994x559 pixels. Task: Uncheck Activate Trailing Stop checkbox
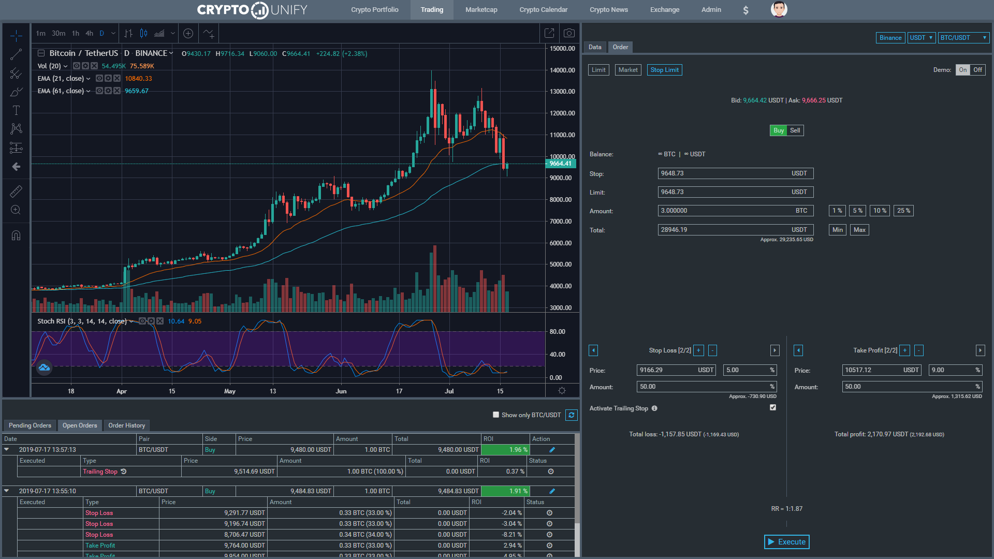click(x=773, y=407)
